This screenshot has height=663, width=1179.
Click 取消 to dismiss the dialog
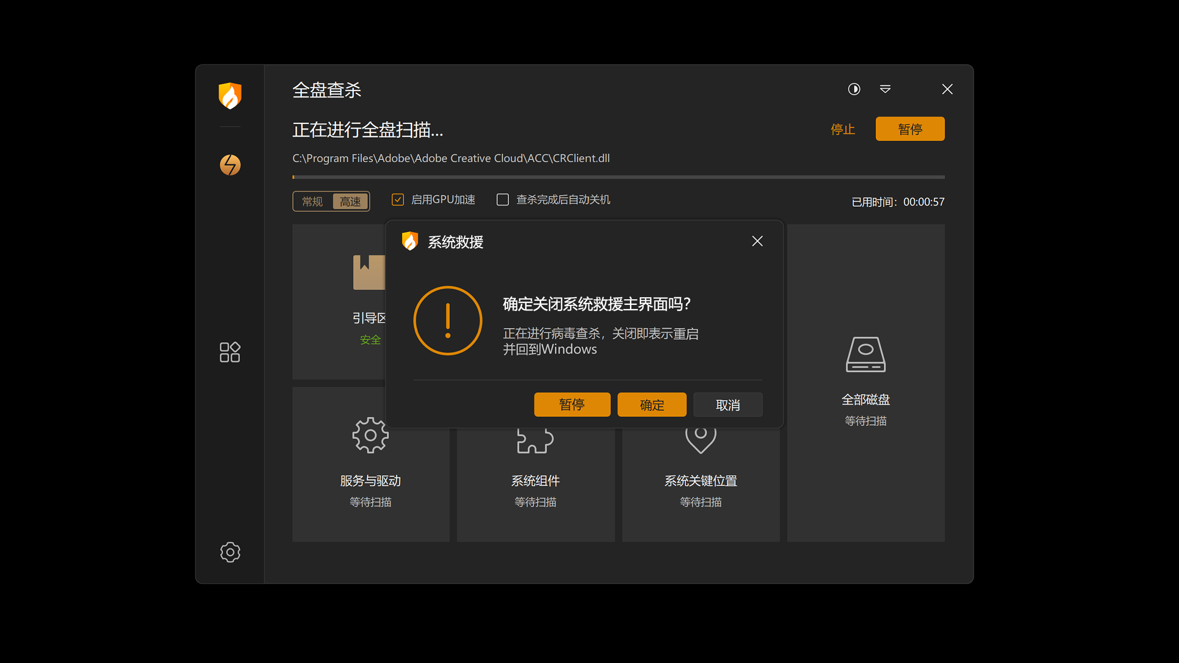[x=727, y=405]
